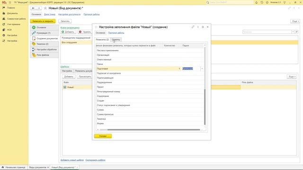Go back with the left arrow
The image size is (303, 170).
(33, 8)
